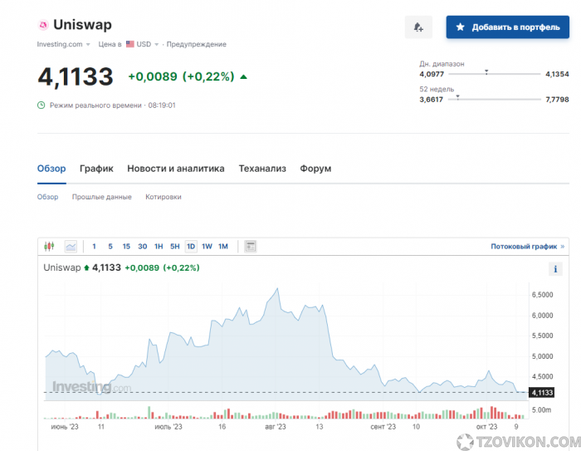
Task: Select the Обзор sub-tab link
Action: pyautogui.click(x=47, y=197)
